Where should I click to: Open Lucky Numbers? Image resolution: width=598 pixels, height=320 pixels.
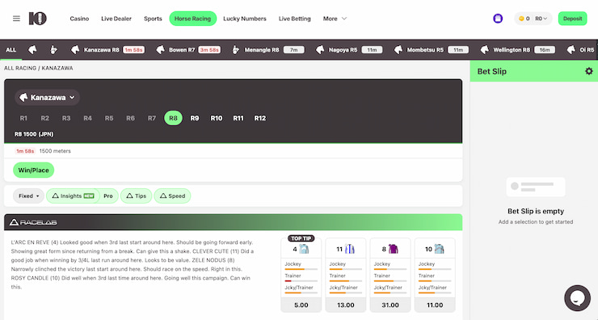pos(245,19)
